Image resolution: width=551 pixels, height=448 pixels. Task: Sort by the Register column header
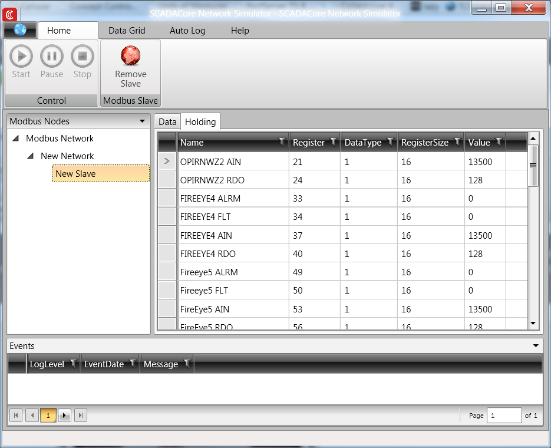click(309, 142)
